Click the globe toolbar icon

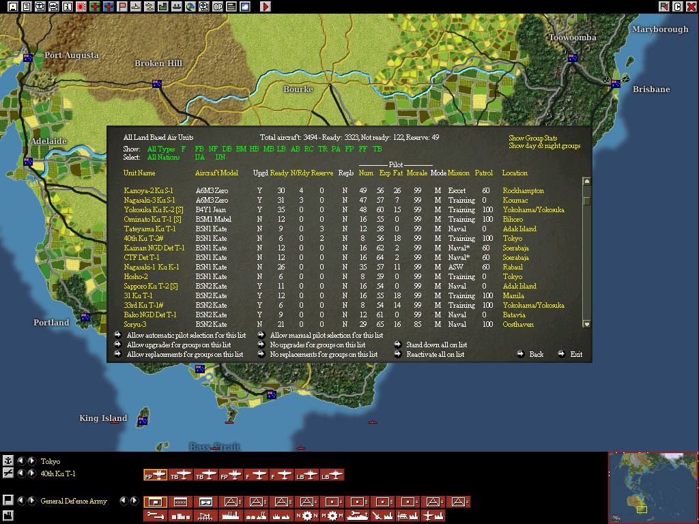[x=190, y=6]
